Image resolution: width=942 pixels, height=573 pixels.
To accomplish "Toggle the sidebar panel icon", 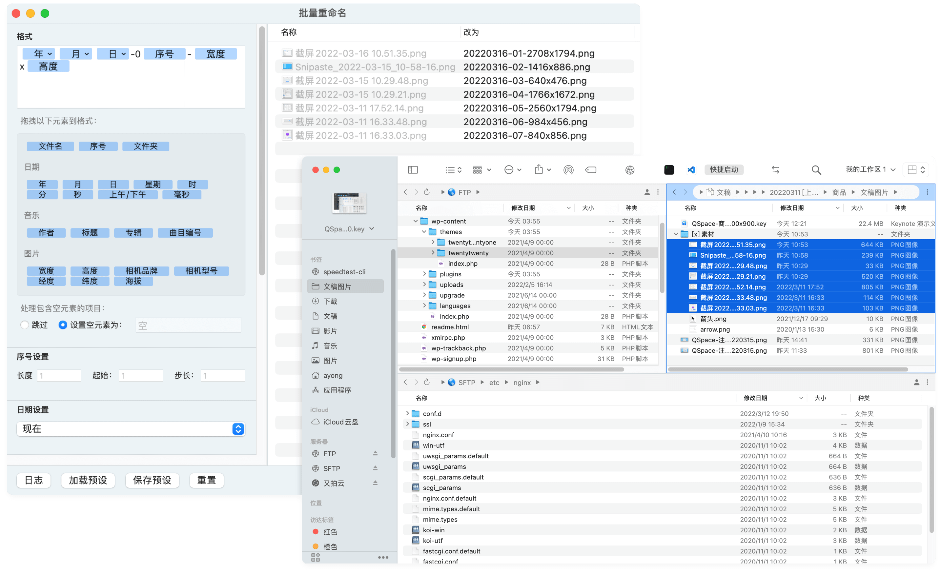I will point(413,169).
